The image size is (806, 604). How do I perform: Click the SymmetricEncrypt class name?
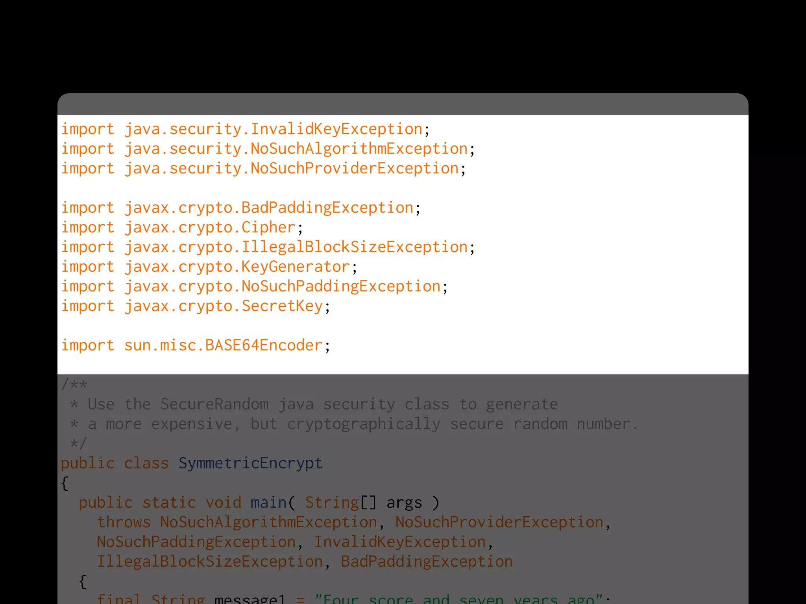251,463
